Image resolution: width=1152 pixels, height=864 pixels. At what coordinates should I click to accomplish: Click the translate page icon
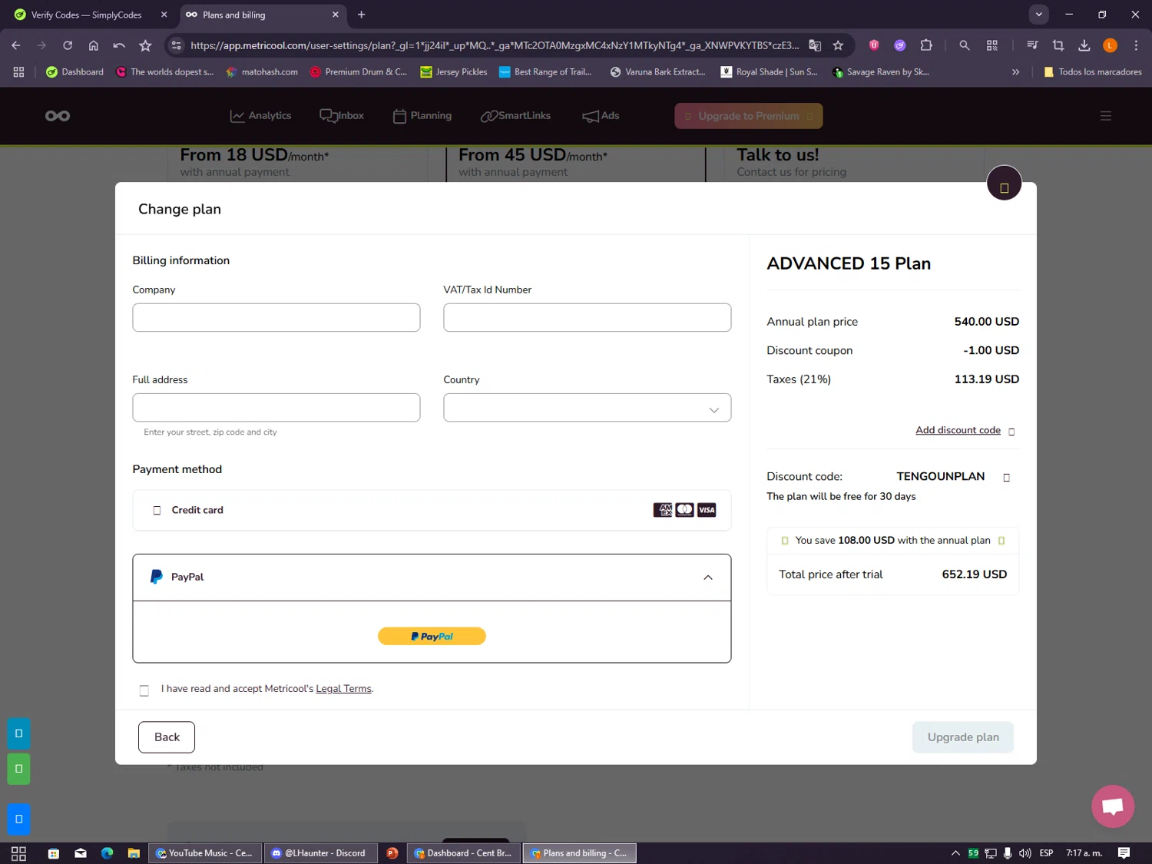coord(815,45)
